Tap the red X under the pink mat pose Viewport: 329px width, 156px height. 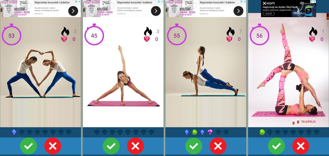(135, 146)
